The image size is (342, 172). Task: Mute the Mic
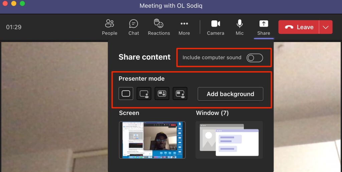[239, 27]
